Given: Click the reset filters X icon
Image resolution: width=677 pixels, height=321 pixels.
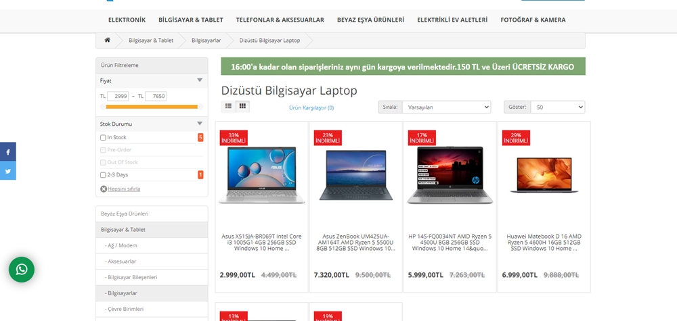Looking at the screenshot, I should [x=104, y=189].
